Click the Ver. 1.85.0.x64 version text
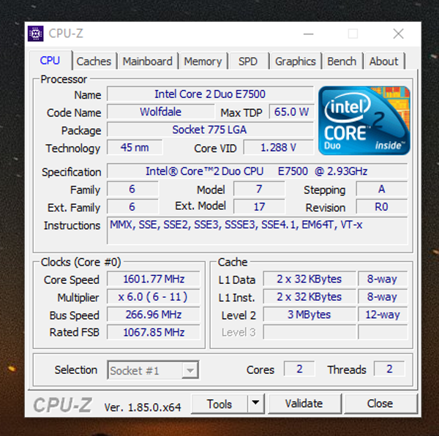439x436 pixels. (x=143, y=407)
